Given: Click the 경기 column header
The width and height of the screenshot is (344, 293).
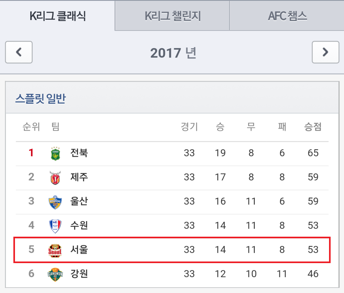Looking at the screenshot, I should [189, 127].
